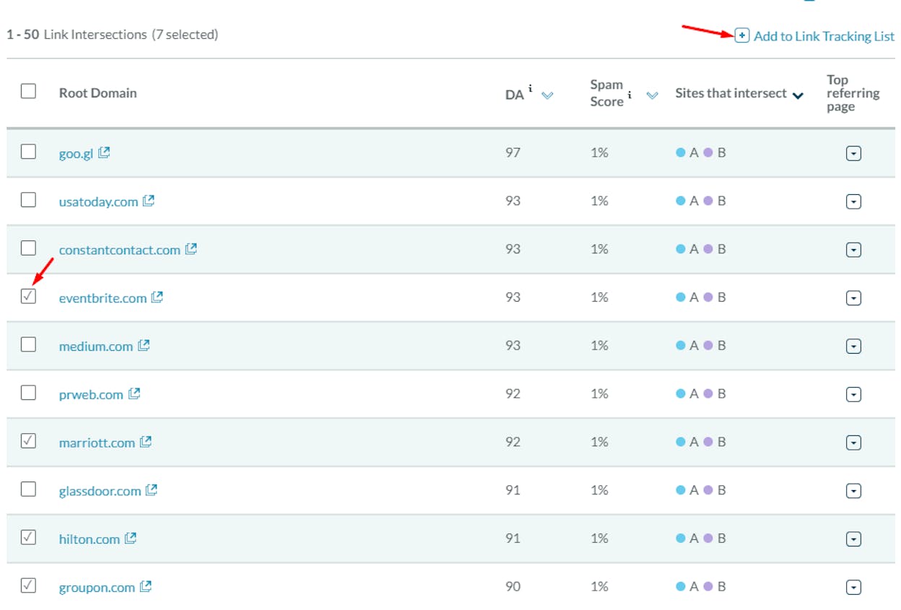Open Sites that intersect dropdown
901x610 pixels.
click(x=798, y=95)
